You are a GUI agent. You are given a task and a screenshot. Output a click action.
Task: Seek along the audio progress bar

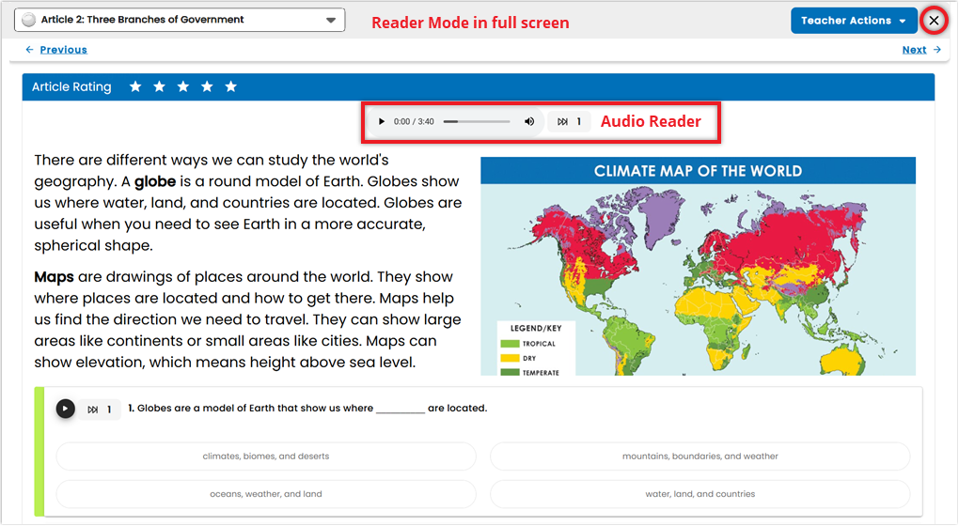477,121
